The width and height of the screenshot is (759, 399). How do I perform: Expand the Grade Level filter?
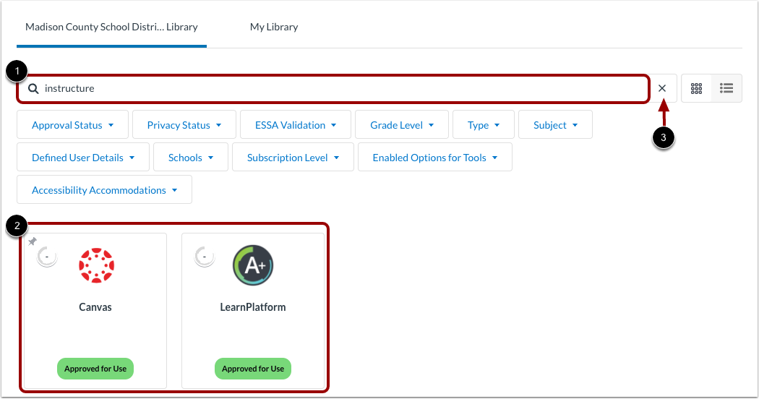402,125
